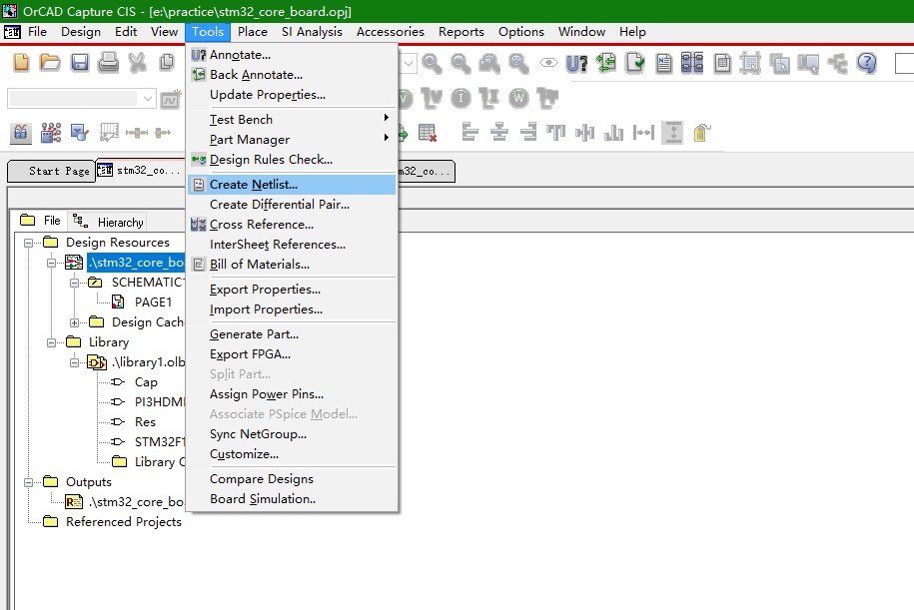Click the Create Netlist toolbar icon
The width and height of the screenshot is (914, 610).
coord(664,63)
